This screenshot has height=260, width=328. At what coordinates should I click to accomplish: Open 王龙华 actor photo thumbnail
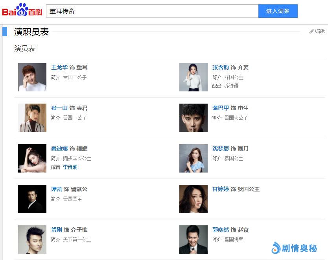tap(32, 77)
